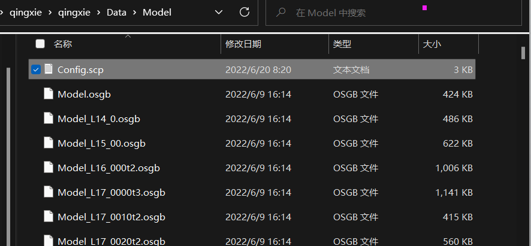
Task: Sort files by 名称 column
Action: [63, 44]
